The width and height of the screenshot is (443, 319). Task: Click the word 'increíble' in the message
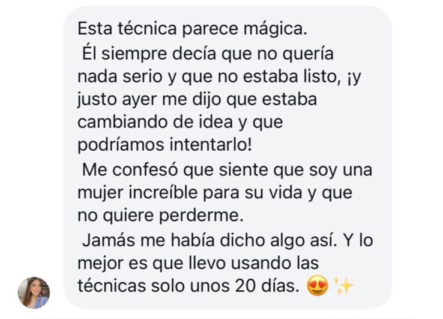click(x=163, y=193)
